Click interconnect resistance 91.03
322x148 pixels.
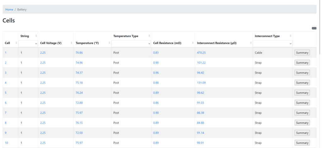coord(200,103)
